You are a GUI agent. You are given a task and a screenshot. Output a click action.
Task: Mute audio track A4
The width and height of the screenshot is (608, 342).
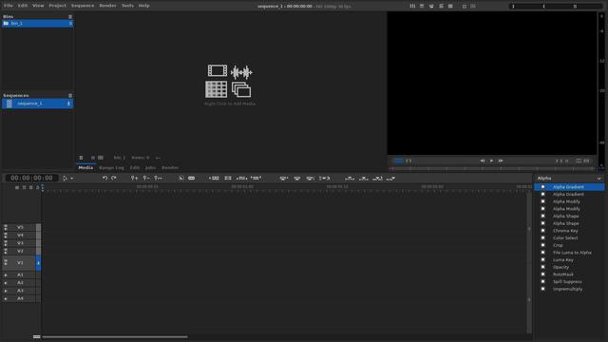[6, 299]
